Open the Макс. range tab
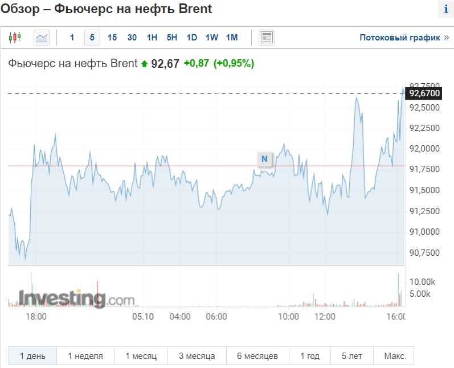The image size is (454, 368). coord(394,356)
